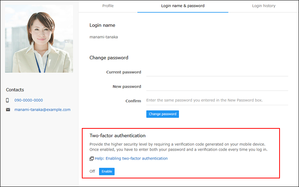Click the Two-factor authentication heading
This screenshot has height=187, width=299.
pos(117,135)
